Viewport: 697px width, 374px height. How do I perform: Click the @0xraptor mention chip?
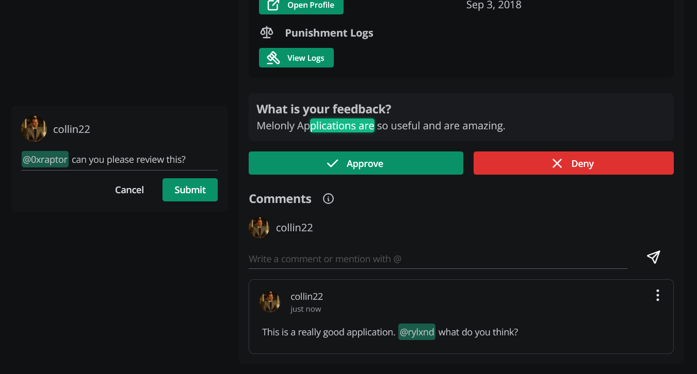coord(45,159)
